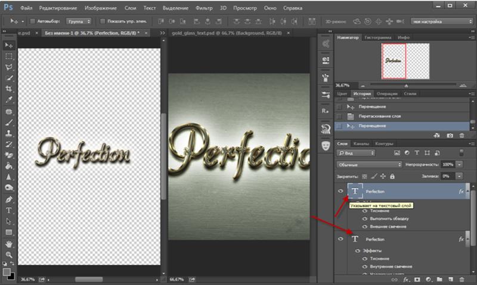Pick the Eyedropper tool
The image size is (477, 285).
pyautogui.click(x=9, y=99)
